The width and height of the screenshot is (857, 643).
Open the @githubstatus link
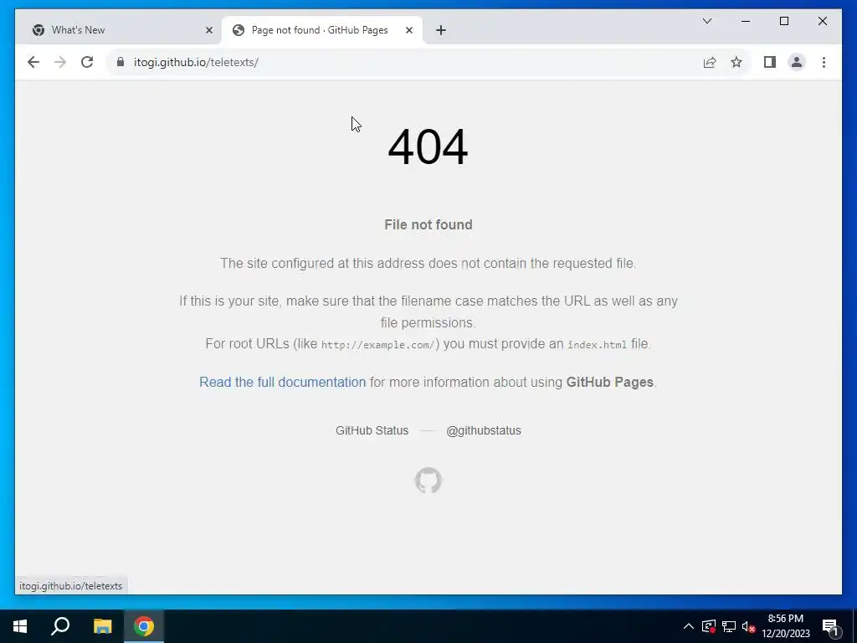tap(483, 430)
